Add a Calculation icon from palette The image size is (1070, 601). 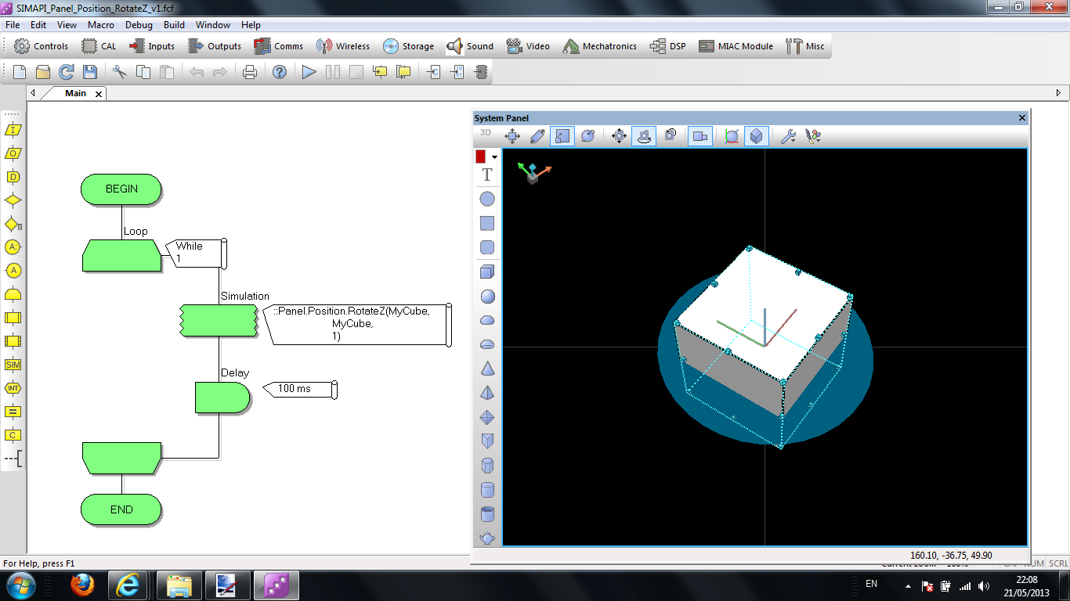[13, 412]
